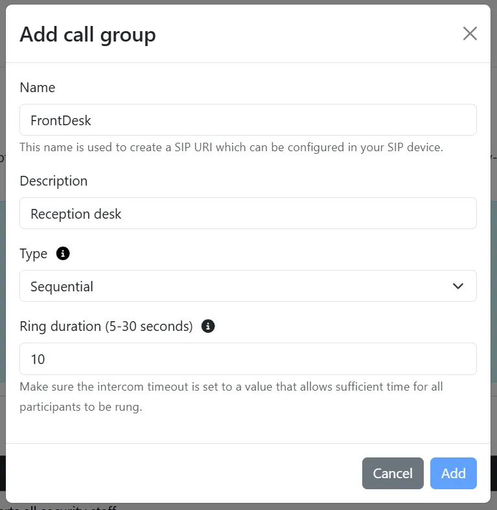Image resolution: width=497 pixels, height=510 pixels.
Task: Click the intercom timeout hint text
Action: (x=231, y=396)
